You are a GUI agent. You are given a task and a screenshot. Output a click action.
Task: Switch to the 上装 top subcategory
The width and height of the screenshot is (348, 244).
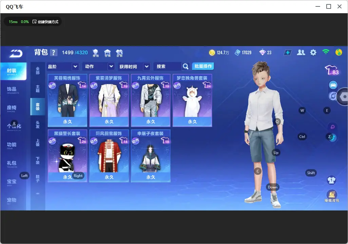pos(38,143)
